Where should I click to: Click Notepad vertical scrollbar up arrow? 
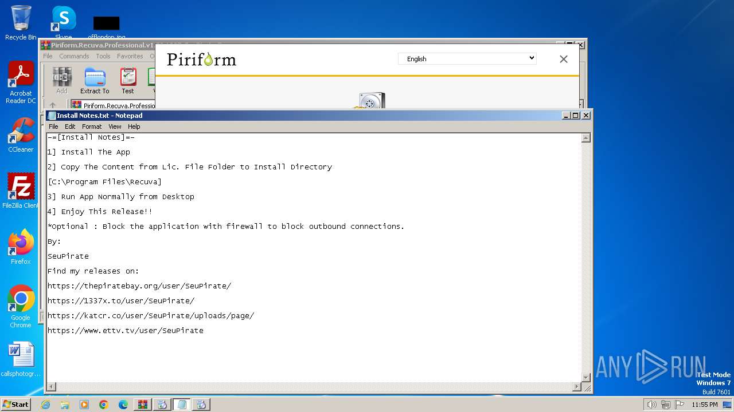(x=585, y=138)
